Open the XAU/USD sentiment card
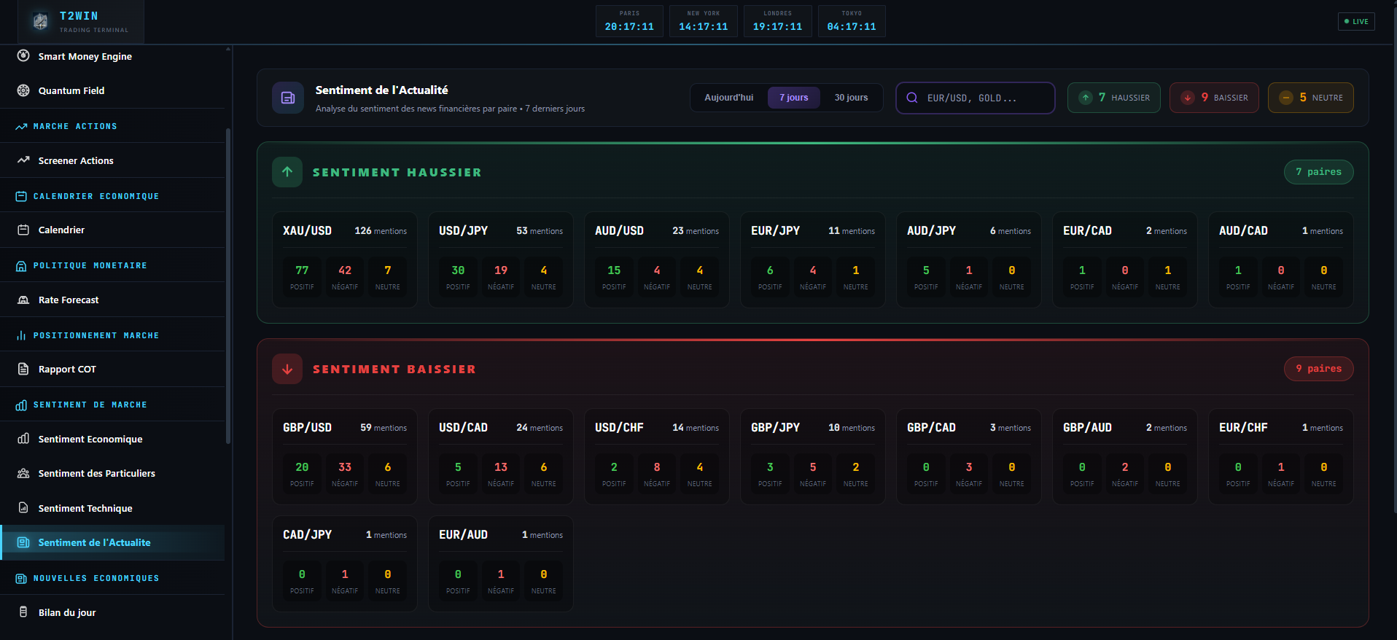 coord(344,259)
